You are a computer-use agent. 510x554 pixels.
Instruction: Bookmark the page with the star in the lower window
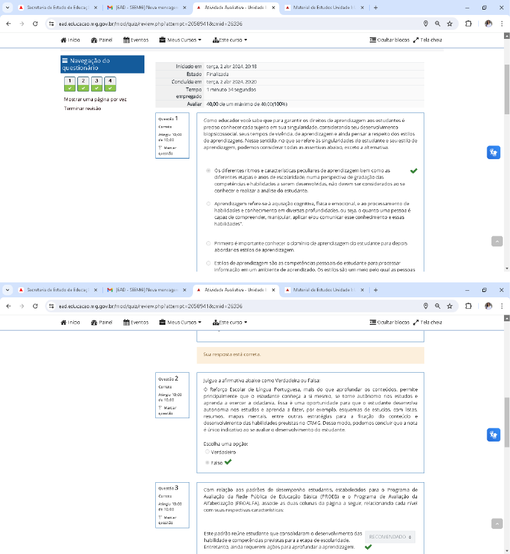pyautogui.click(x=449, y=306)
